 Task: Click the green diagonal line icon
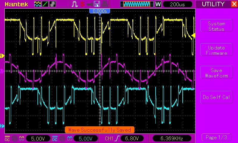click(x=45, y=4)
